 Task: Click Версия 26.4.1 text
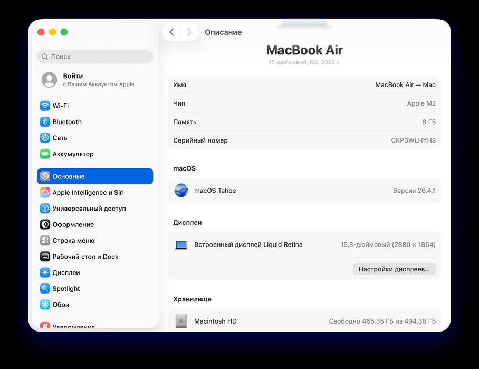tap(414, 191)
